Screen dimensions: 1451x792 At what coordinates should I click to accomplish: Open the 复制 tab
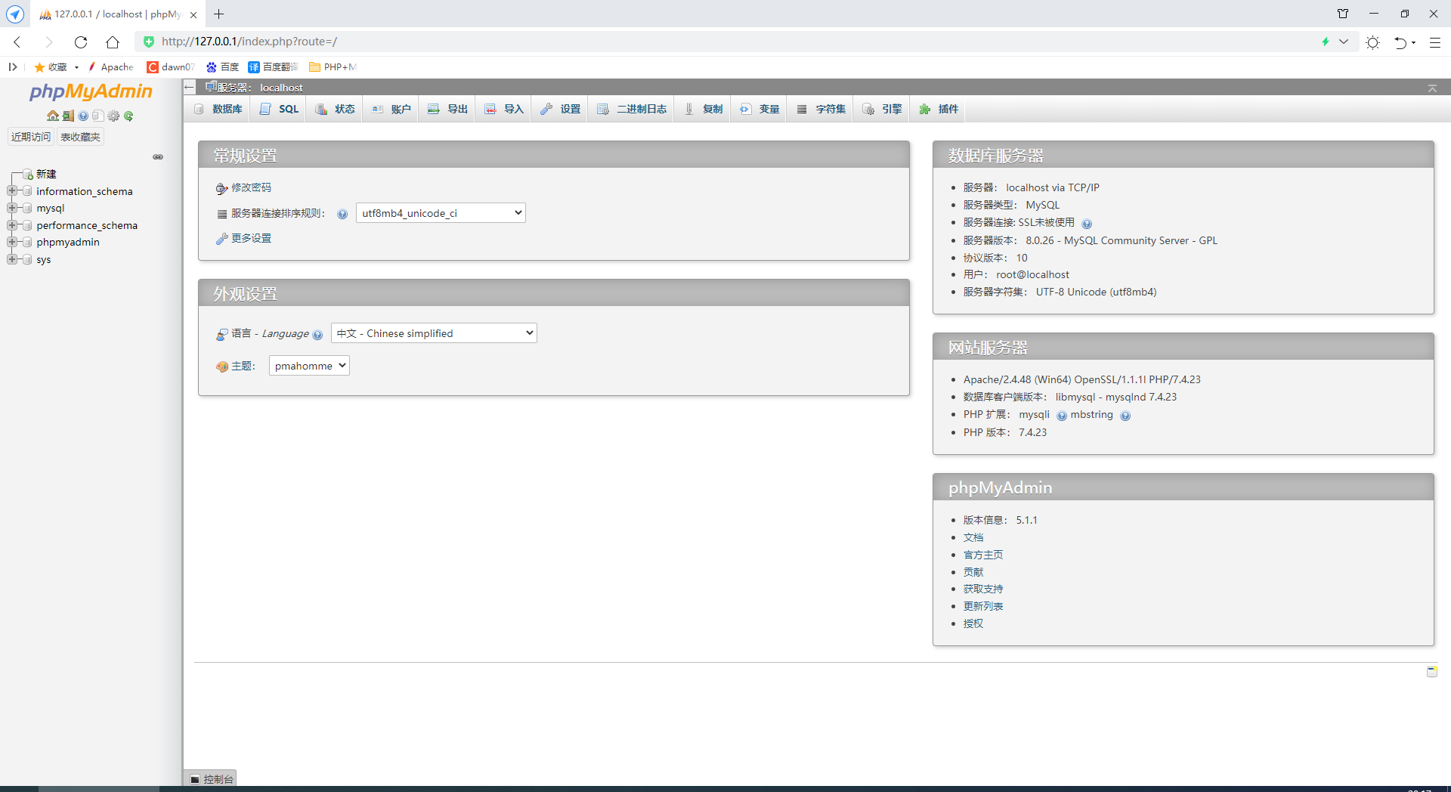[x=703, y=109]
